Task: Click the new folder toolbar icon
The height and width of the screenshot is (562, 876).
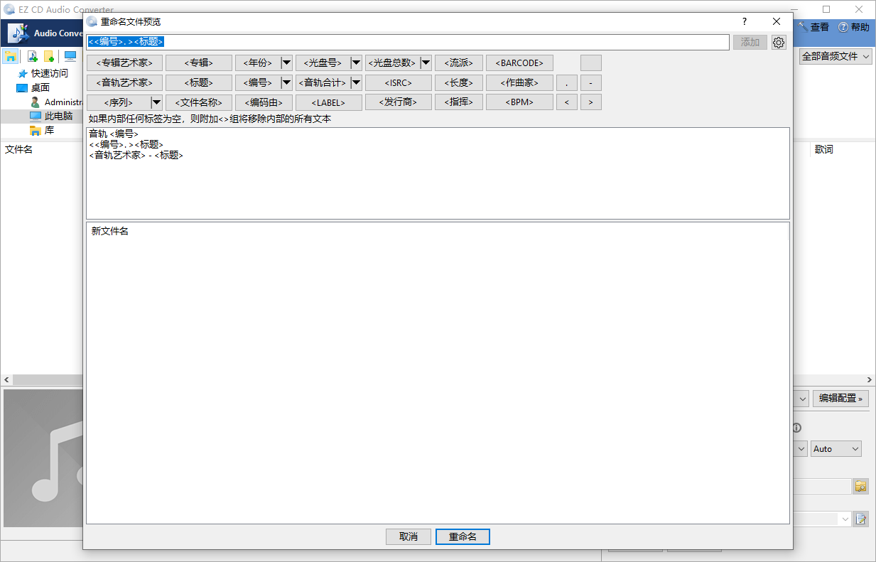Action: tap(49, 55)
